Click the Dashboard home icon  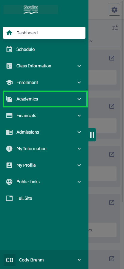9,33
